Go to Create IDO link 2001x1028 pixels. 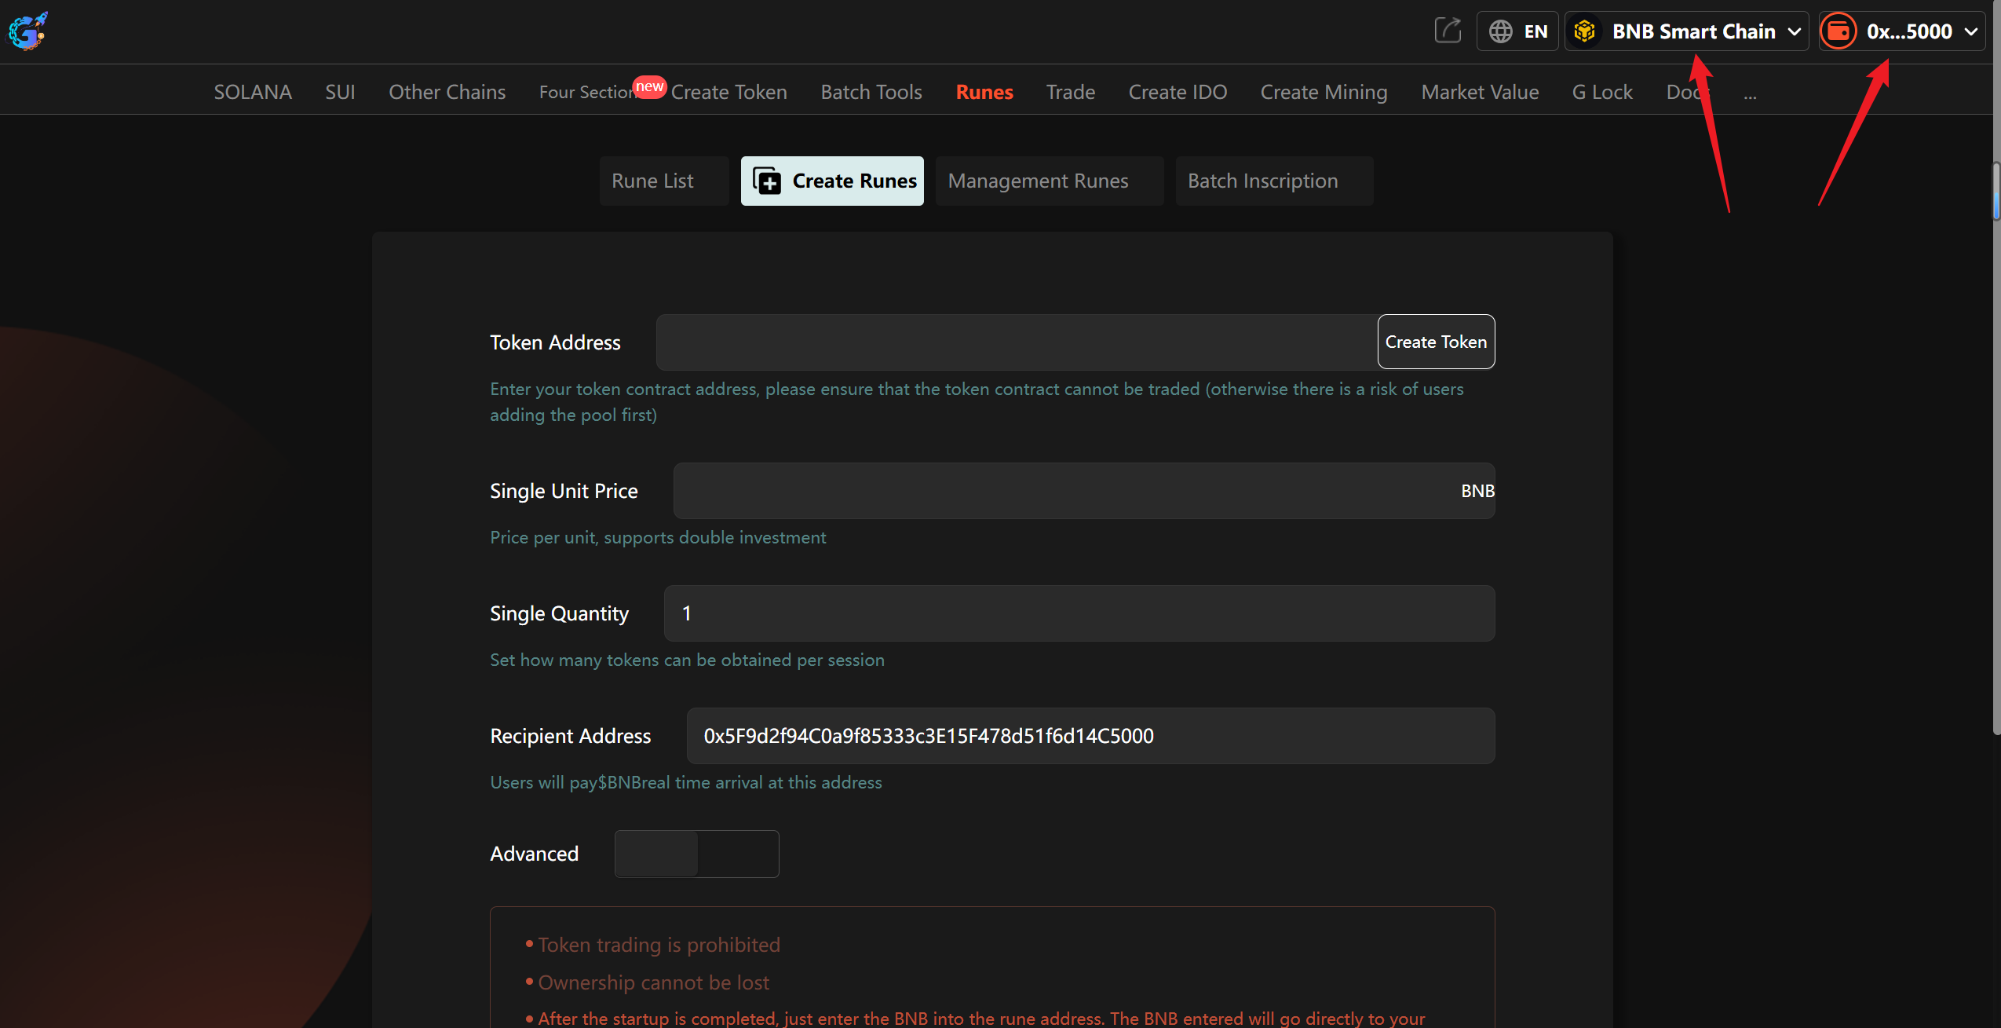click(1177, 92)
